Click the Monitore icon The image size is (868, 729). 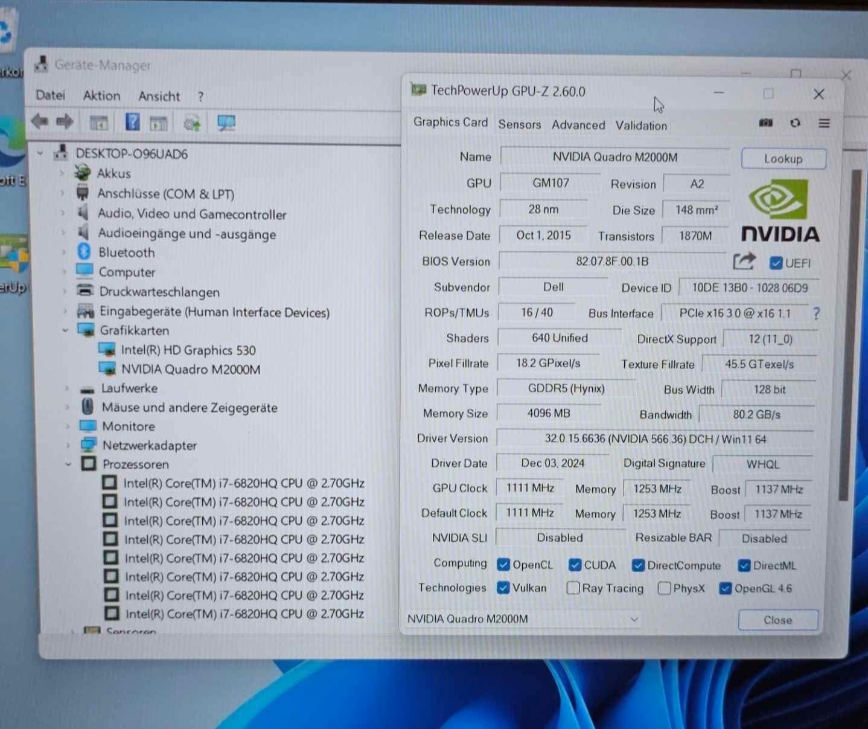(88, 426)
